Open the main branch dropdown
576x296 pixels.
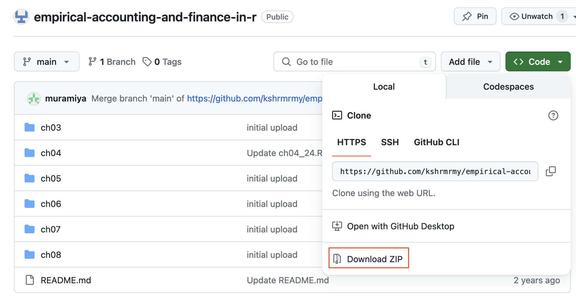47,62
